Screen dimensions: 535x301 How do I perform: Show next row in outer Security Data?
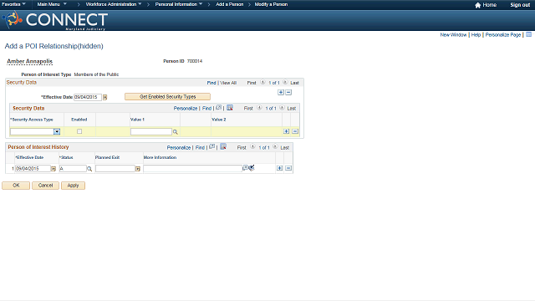(x=285, y=82)
